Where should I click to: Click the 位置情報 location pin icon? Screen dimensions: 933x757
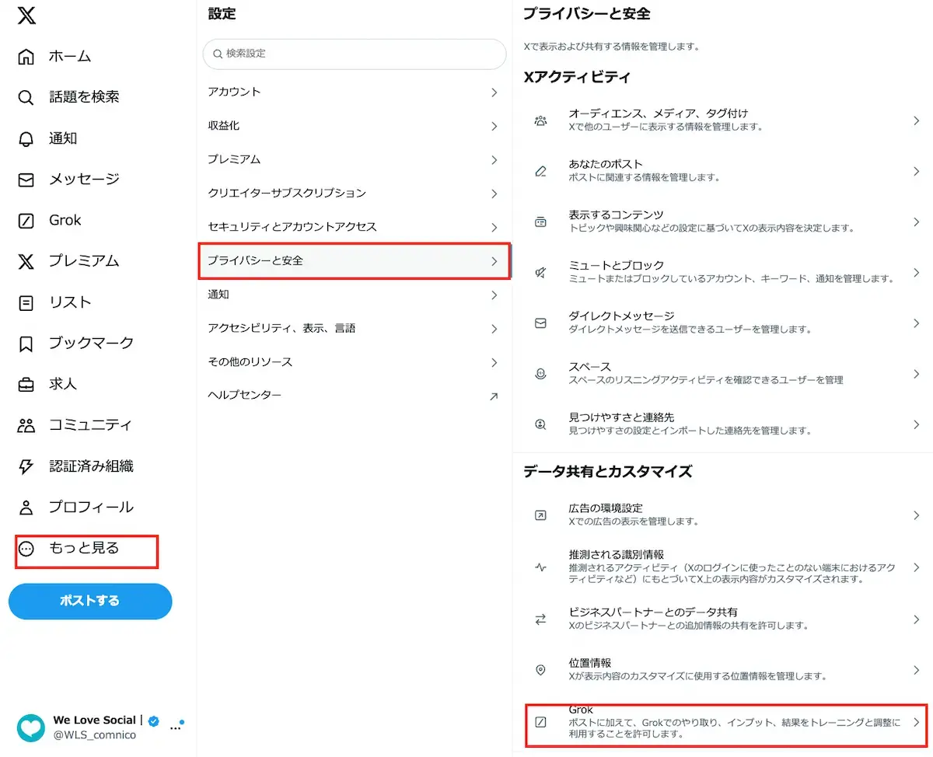click(x=540, y=670)
